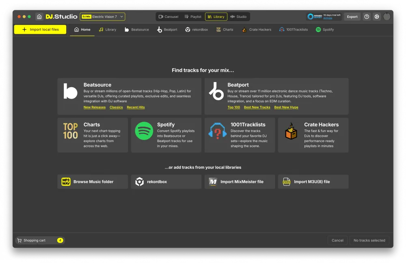Open the settings gear icon

click(x=376, y=17)
